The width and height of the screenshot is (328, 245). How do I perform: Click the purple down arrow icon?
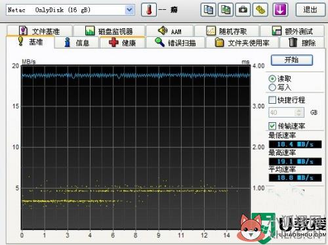click(280, 10)
